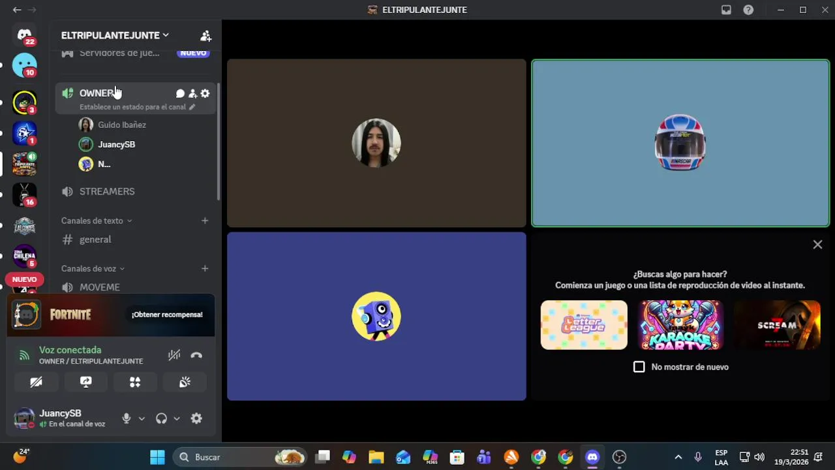835x470 pixels.
Task: Click the share screen button
Action: tap(85, 383)
